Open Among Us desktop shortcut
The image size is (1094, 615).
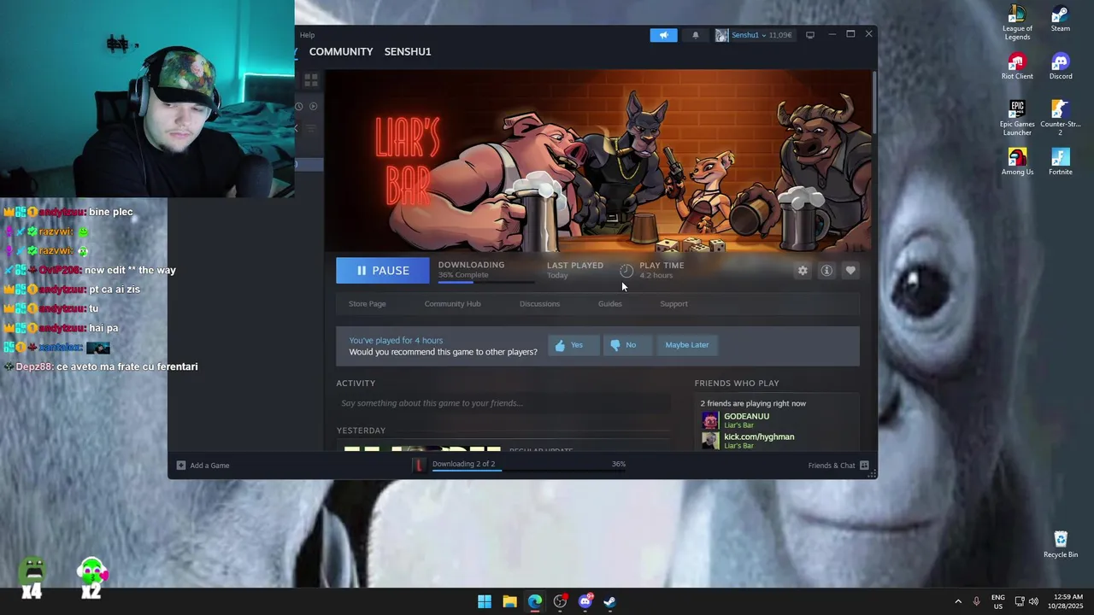pyautogui.click(x=1017, y=162)
